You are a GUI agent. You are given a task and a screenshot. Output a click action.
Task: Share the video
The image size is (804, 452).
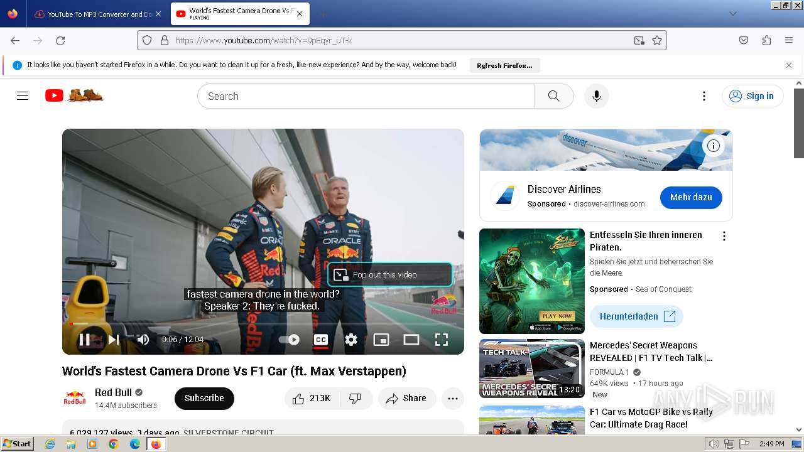(x=406, y=399)
